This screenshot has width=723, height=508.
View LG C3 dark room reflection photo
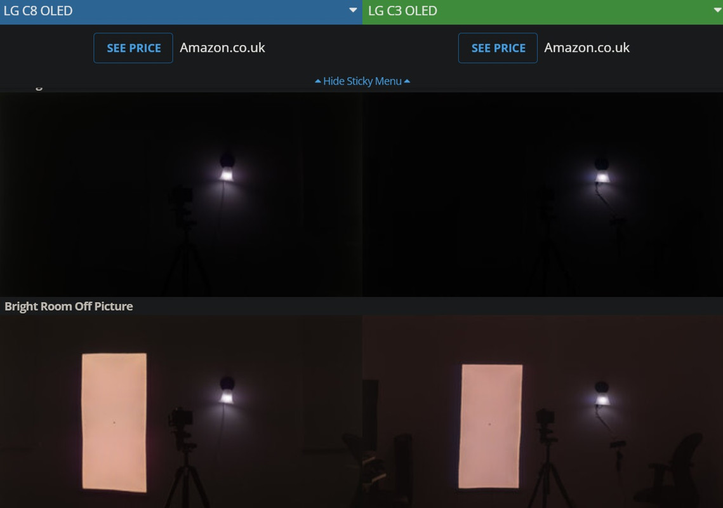(x=543, y=194)
